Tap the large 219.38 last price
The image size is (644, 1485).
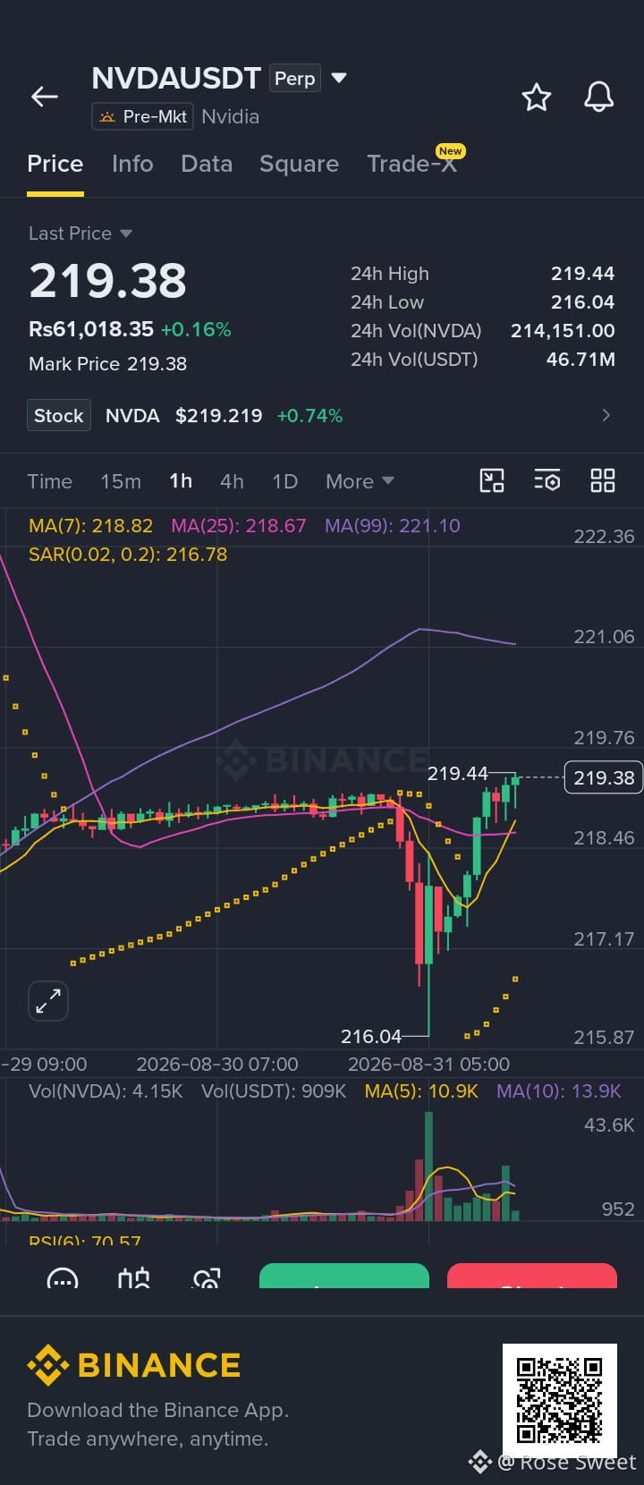[108, 281]
